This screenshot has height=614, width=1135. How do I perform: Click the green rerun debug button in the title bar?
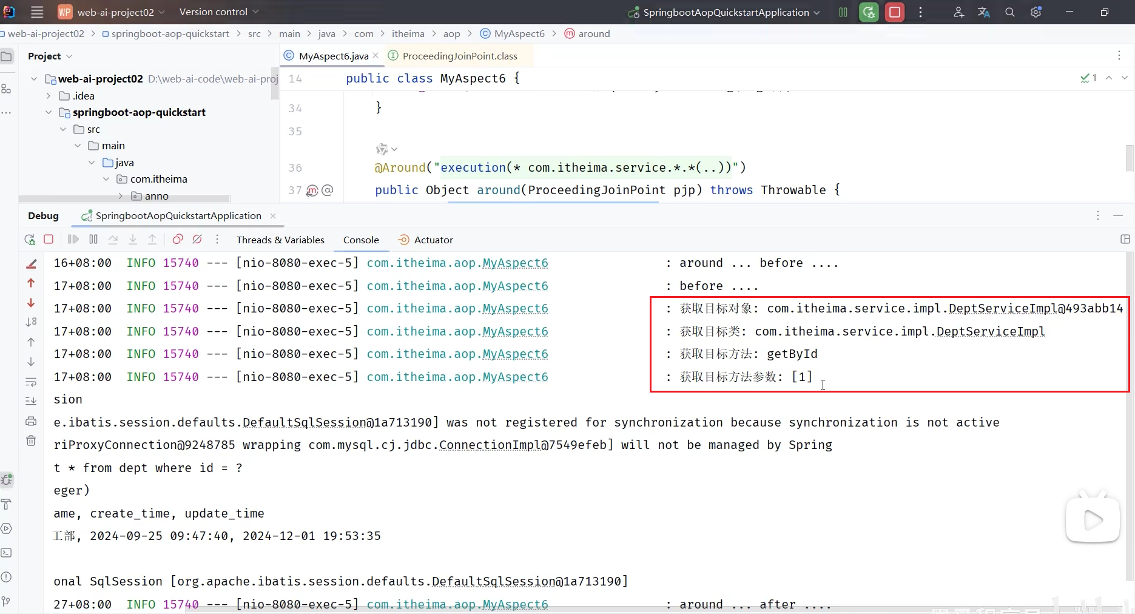pos(869,12)
